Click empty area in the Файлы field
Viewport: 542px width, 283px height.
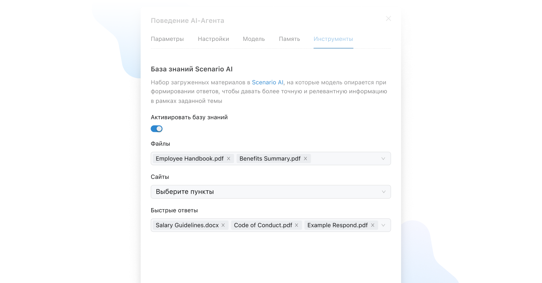[x=343, y=159]
